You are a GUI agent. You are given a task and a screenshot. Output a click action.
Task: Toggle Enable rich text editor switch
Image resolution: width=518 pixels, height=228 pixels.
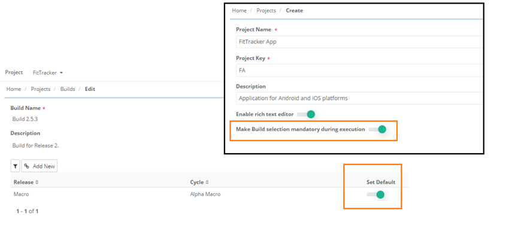[x=306, y=114]
